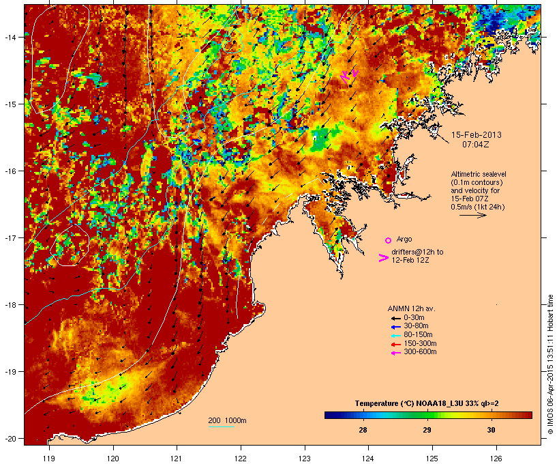
Task: Click the '12-Feb 12Z' legend text
Action: (410, 260)
